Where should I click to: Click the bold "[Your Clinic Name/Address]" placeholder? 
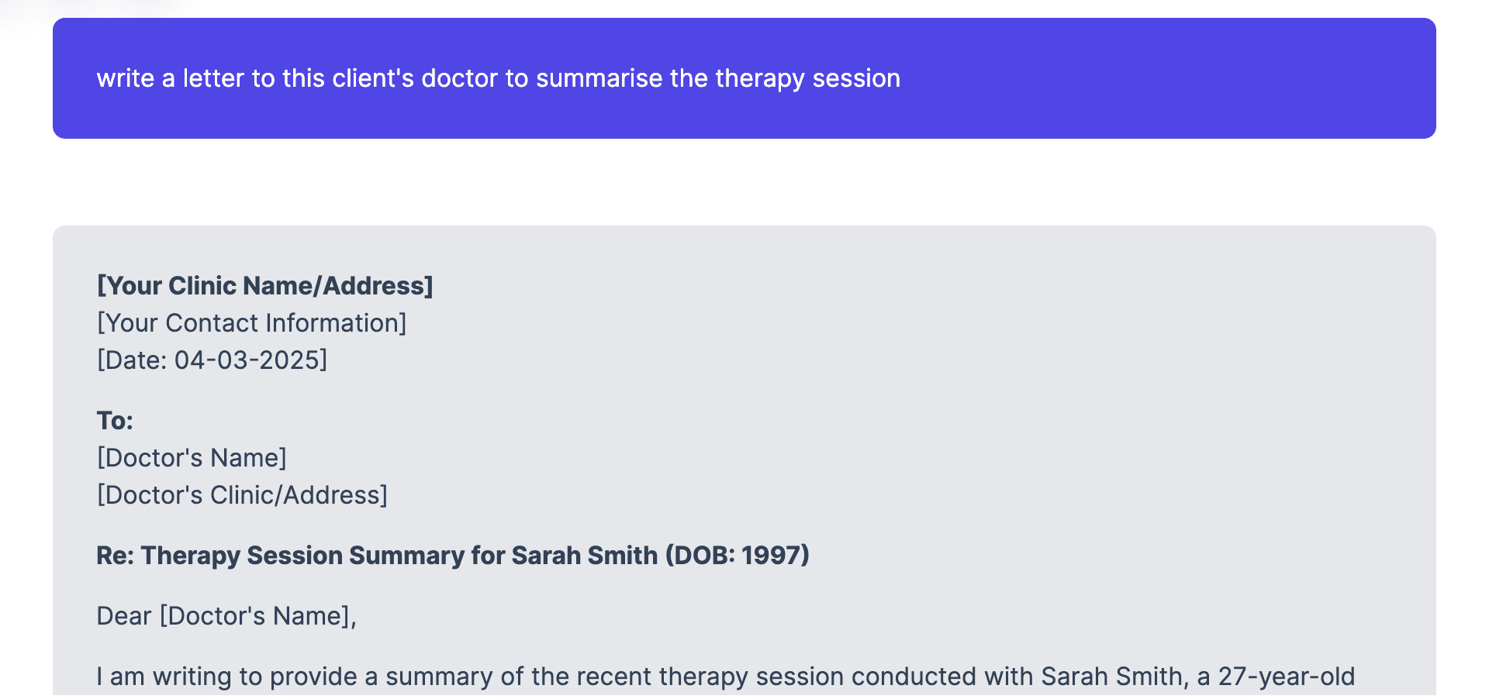(264, 286)
